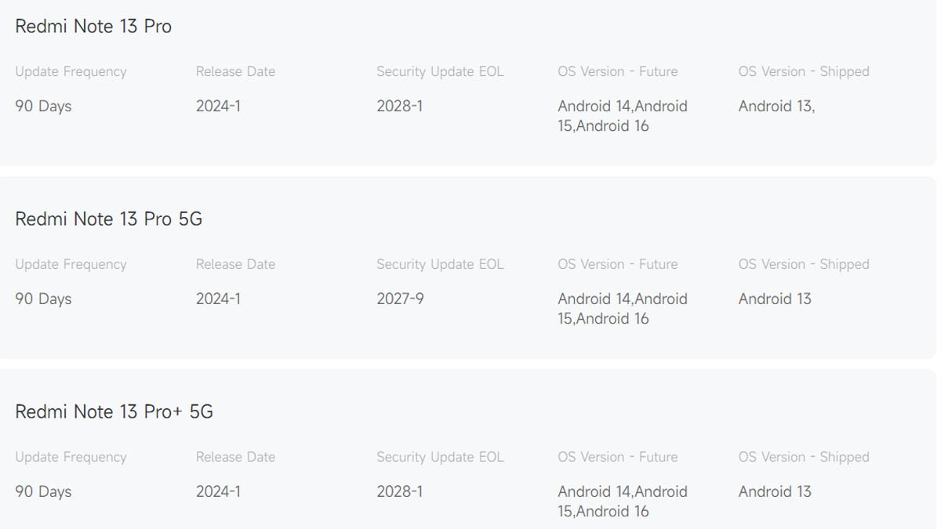Image resolution: width=941 pixels, height=529 pixels.
Task: Click 'OS Version - Future' label in non-5G Note 13 Pro card
Action: click(x=617, y=71)
